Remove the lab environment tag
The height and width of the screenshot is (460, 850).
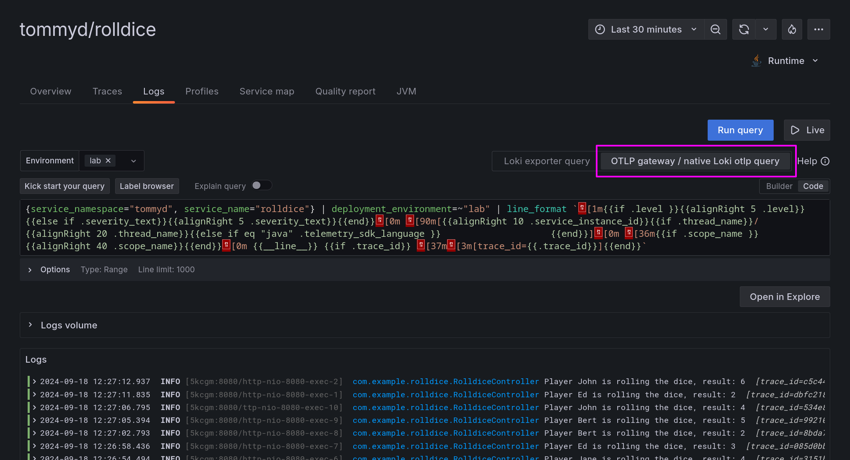(x=108, y=160)
